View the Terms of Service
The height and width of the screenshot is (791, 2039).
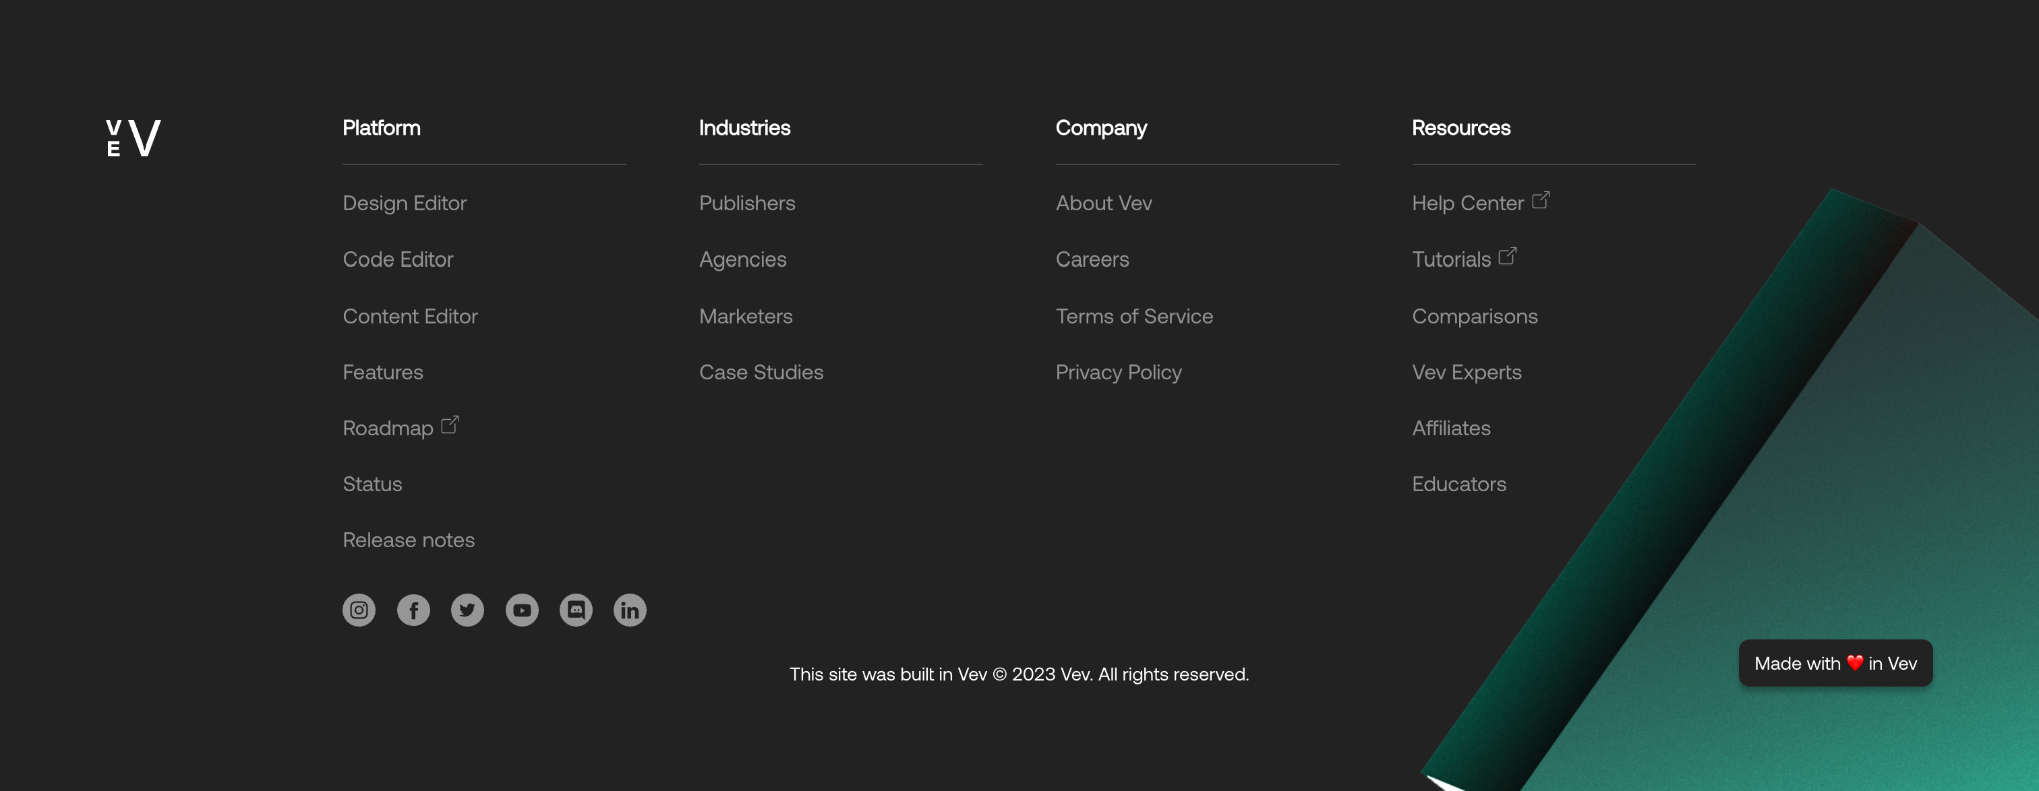coord(1133,317)
